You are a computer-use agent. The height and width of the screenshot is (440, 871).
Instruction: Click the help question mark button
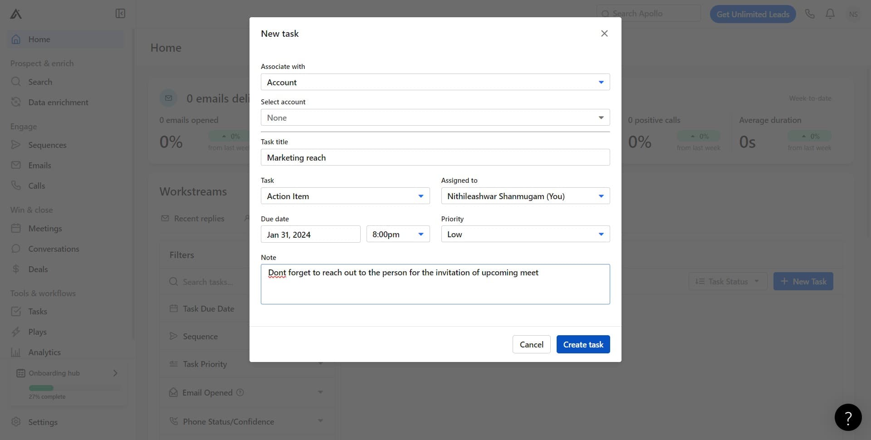[848, 417]
